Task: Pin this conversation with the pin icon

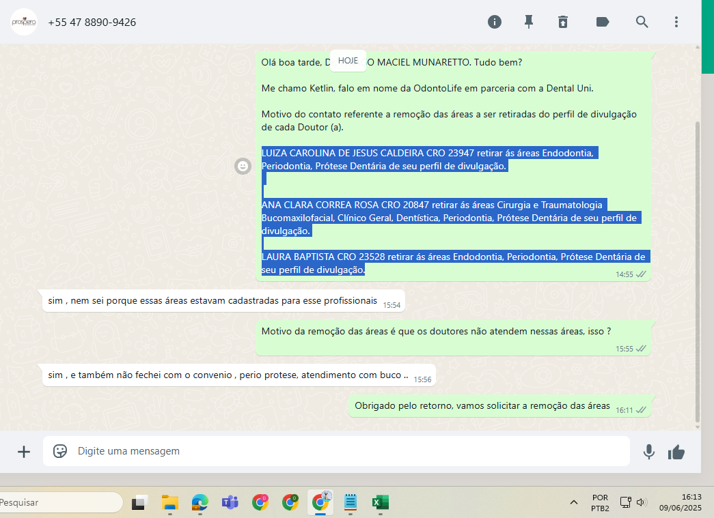Action: coord(529,22)
